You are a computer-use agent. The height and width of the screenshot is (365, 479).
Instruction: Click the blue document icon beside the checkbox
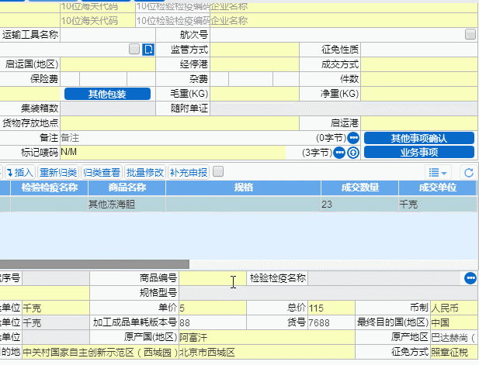149,49
